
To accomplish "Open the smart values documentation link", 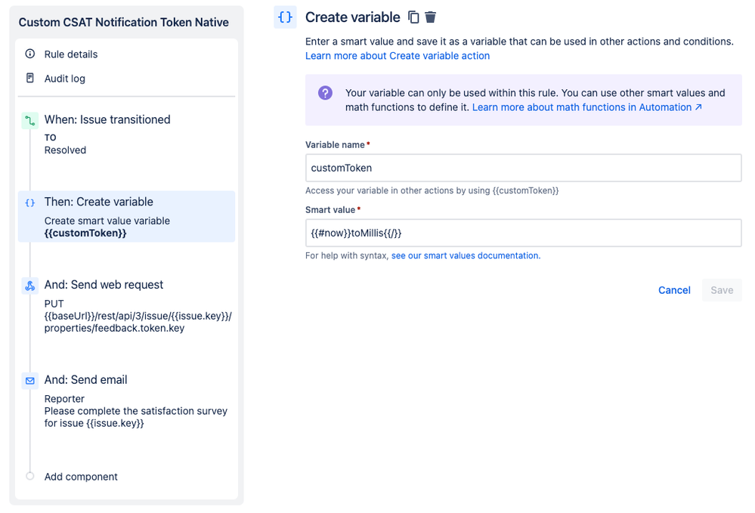I will coord(464,255).
